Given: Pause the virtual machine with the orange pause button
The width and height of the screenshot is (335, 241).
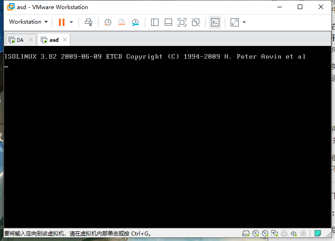Looking at the screenshot, I should 62,22.
